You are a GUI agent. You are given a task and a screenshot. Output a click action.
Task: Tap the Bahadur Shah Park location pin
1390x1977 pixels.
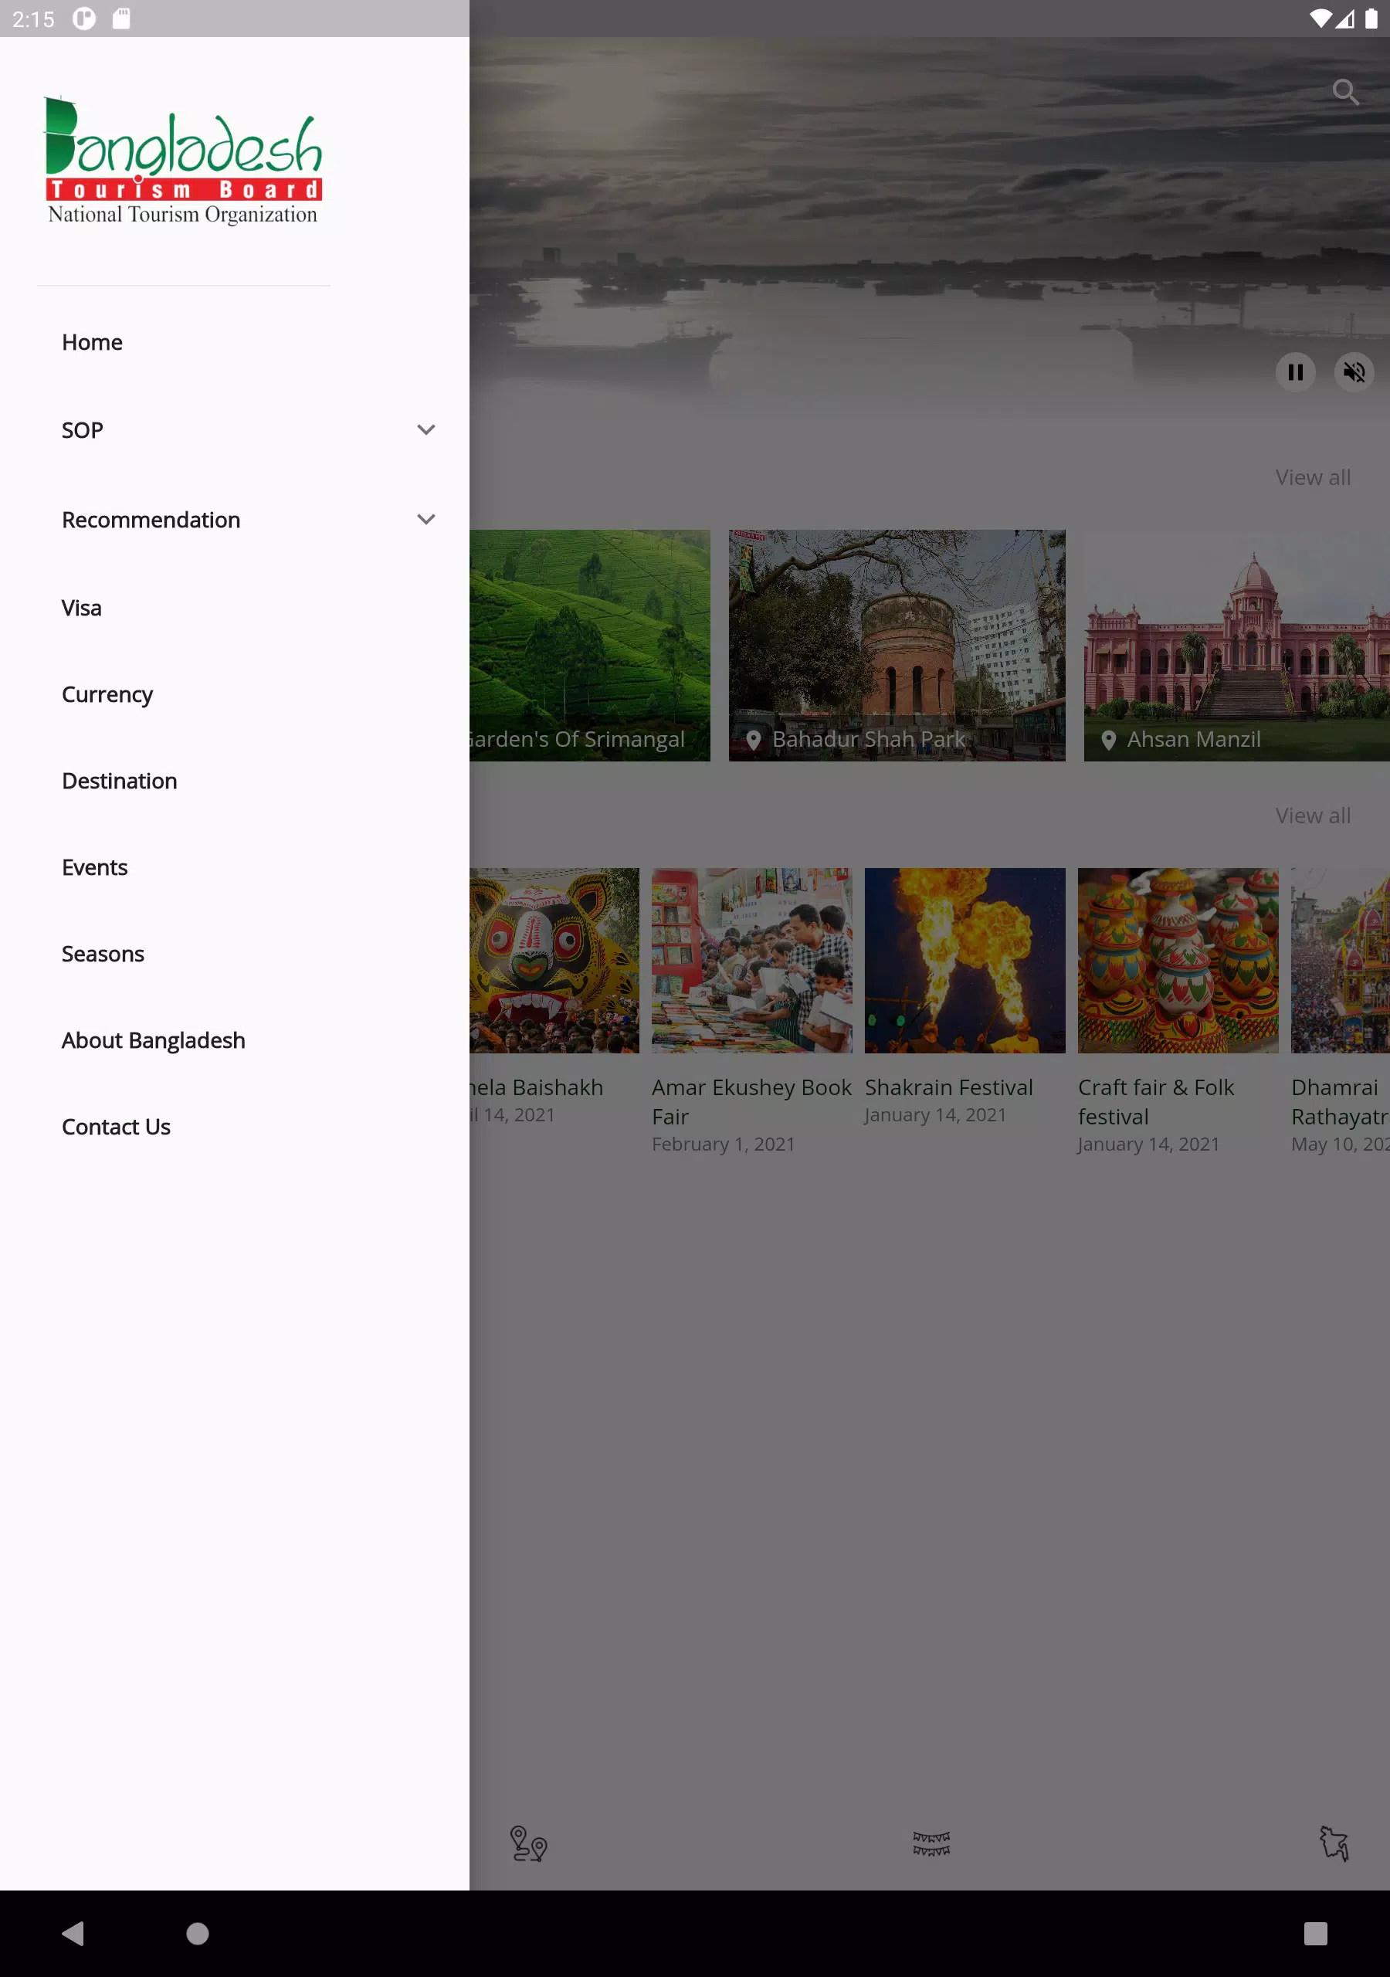coord(754,741)
